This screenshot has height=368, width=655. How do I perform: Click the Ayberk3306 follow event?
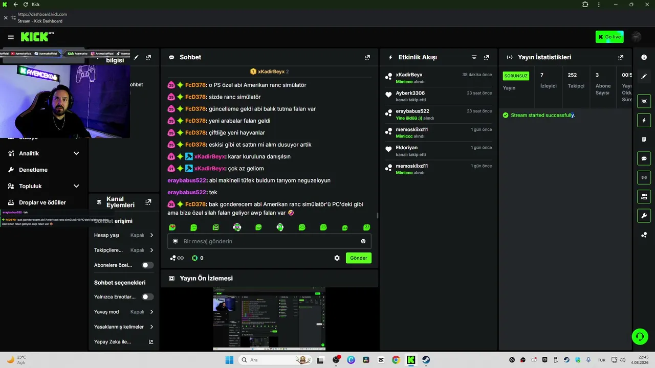(x=439, y=96)
